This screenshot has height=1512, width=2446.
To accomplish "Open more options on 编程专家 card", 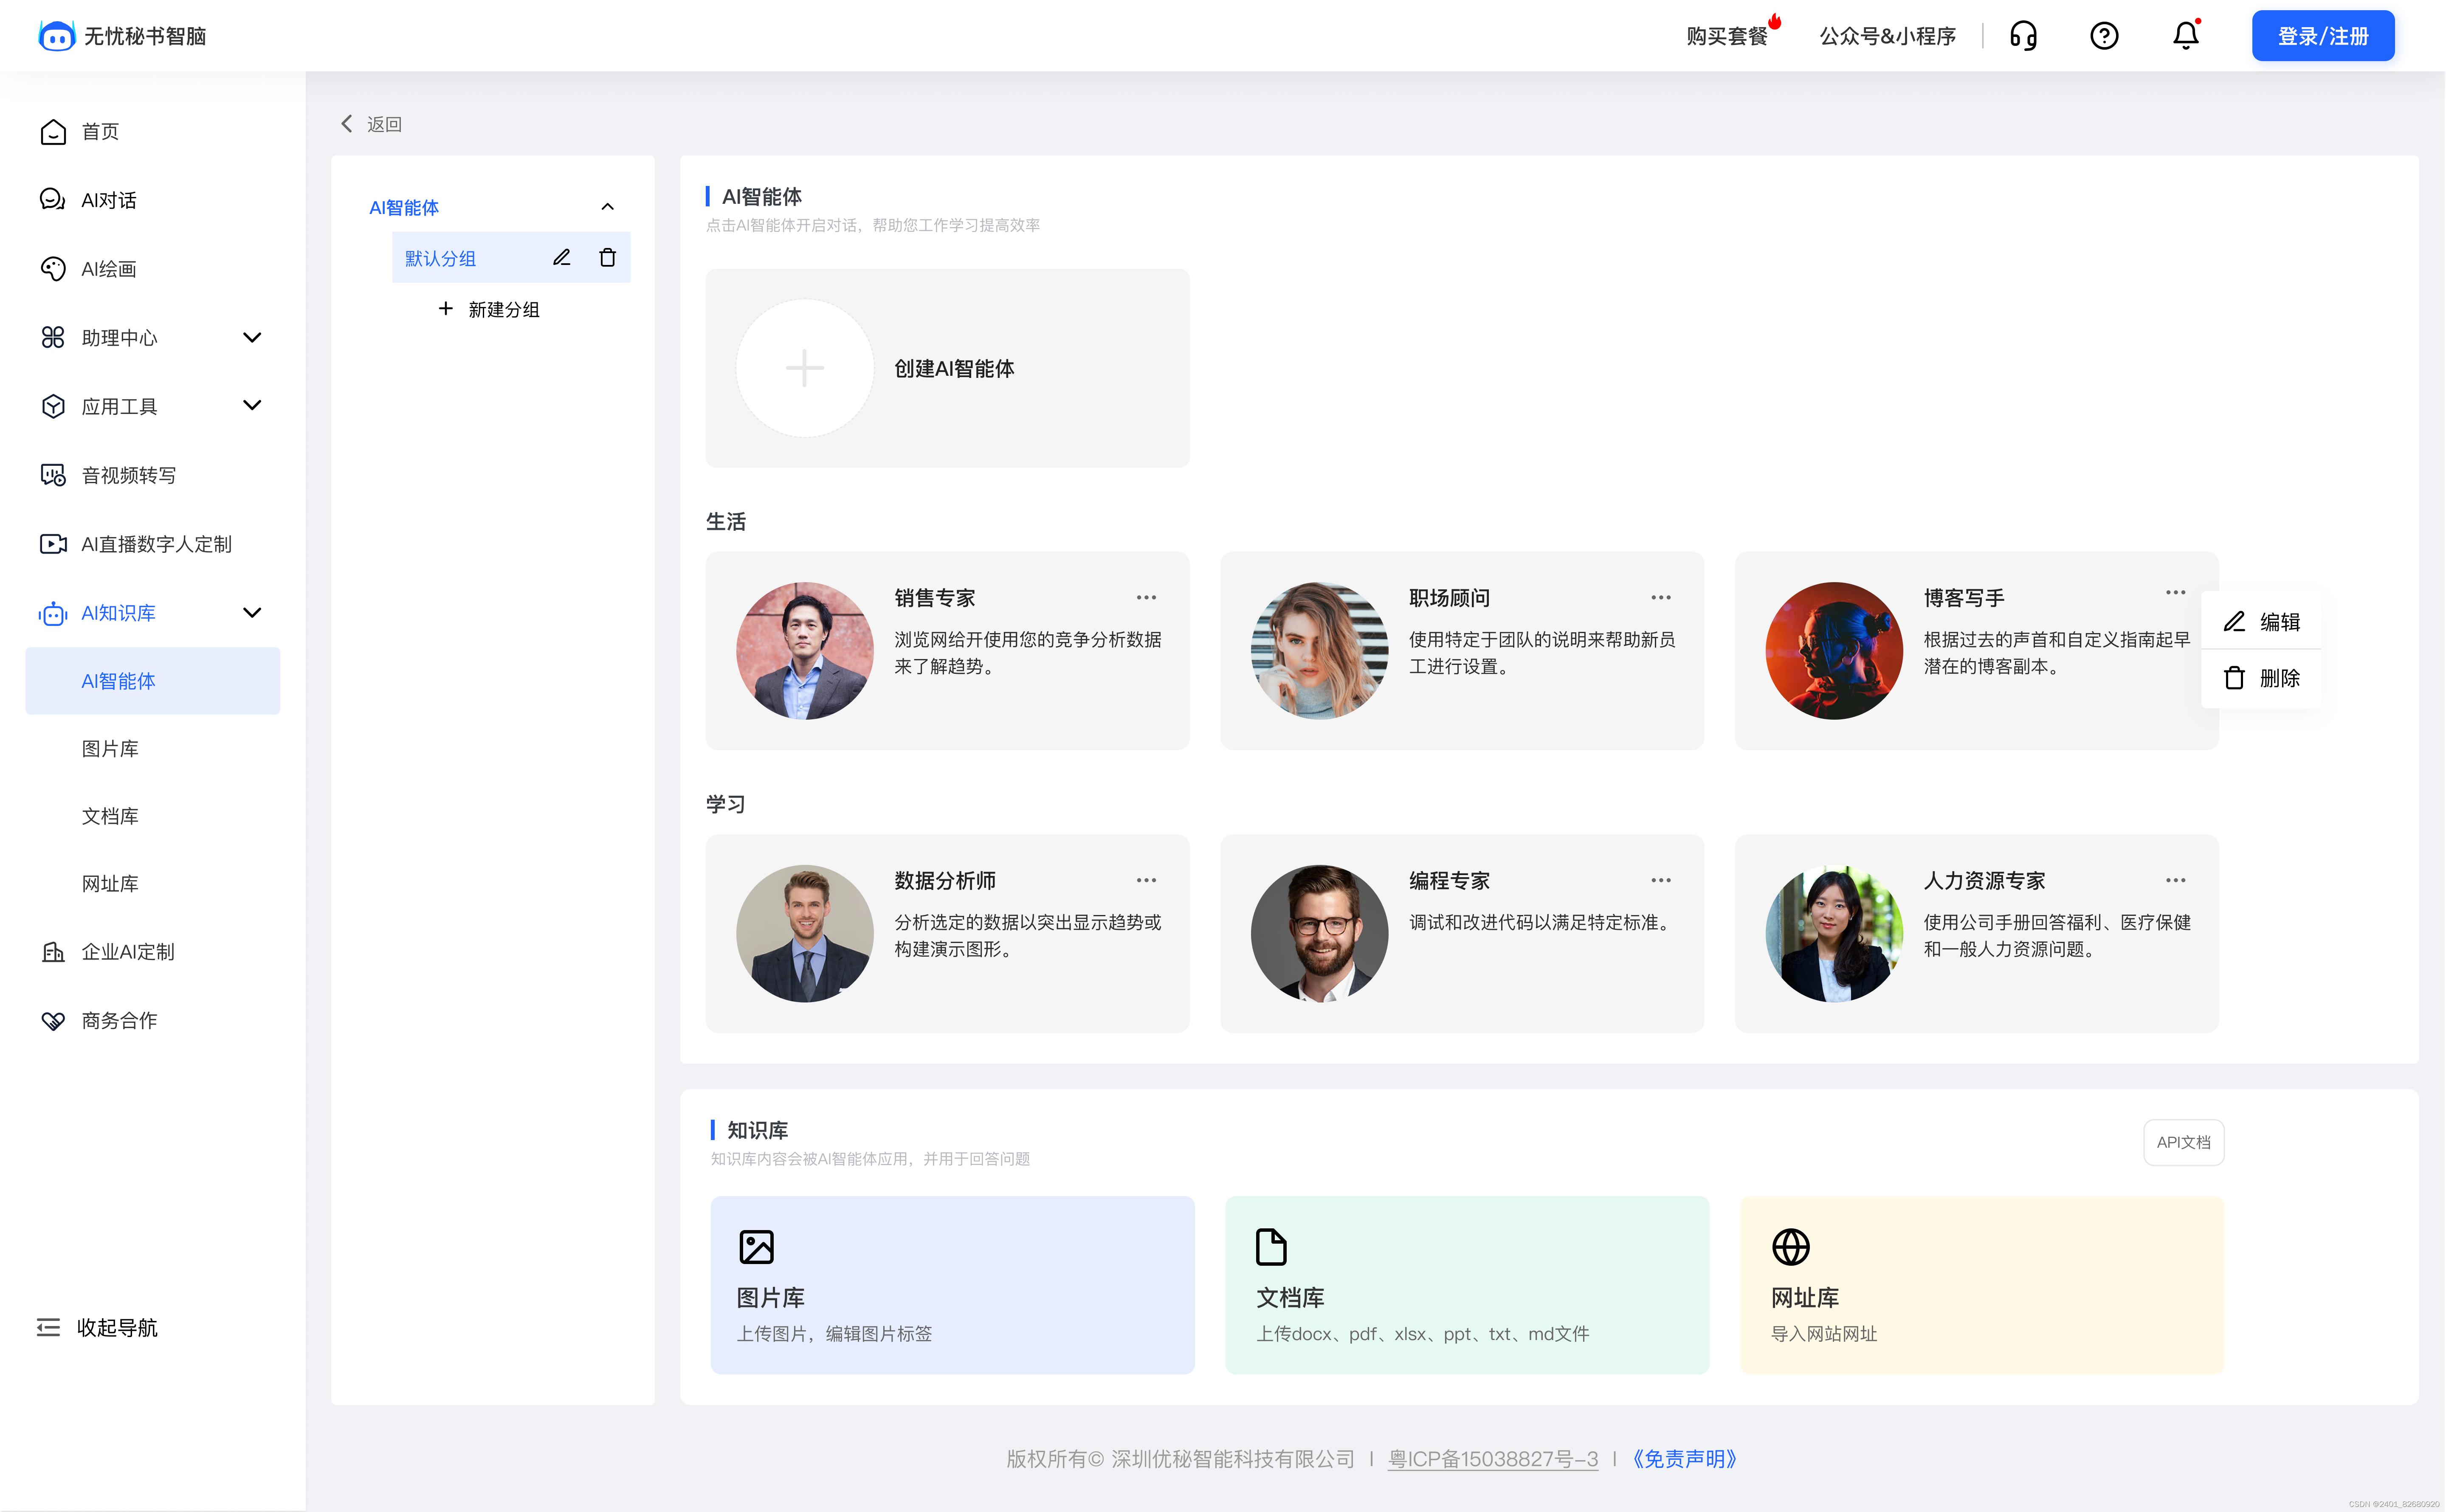I will [1660, 880].
